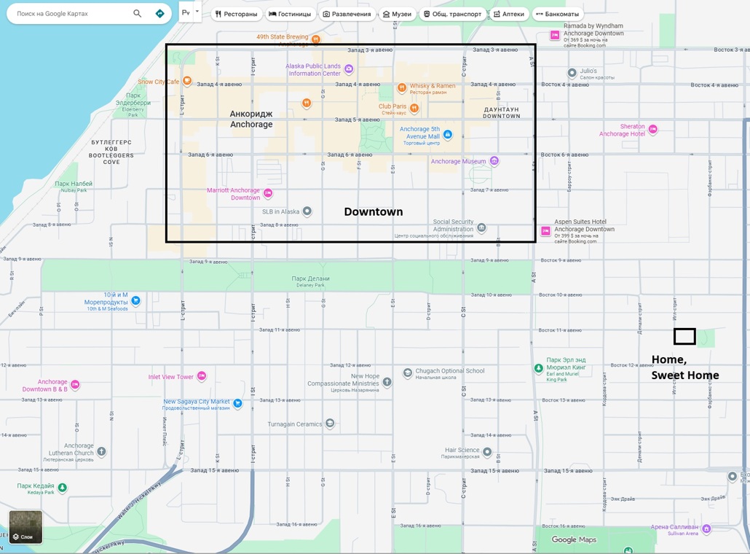Select the Whisky & Ramen restaurant pin
750x554 pixels.
(402, 87)
